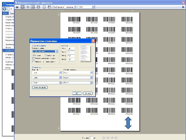This screenshot has width=186, height=140.
Task: Select landscape orientation toolbar icon
Action: [x=27, y=7]
